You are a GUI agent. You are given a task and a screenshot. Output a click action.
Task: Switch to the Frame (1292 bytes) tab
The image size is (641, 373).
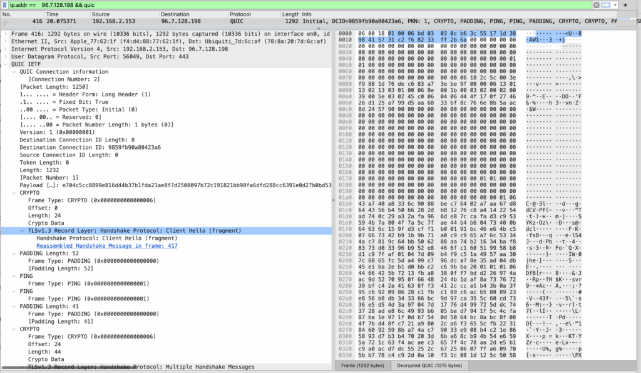362,365
